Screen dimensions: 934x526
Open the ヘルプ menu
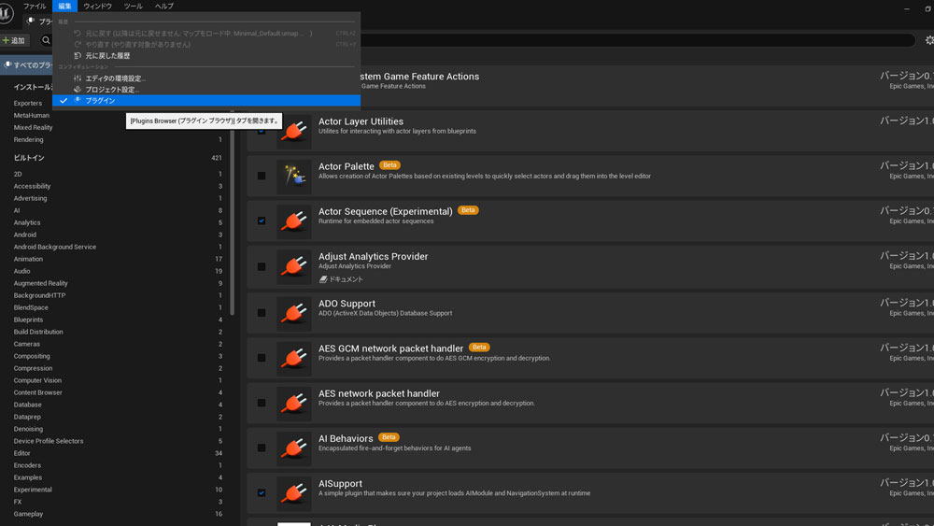(x=163, y=6)
